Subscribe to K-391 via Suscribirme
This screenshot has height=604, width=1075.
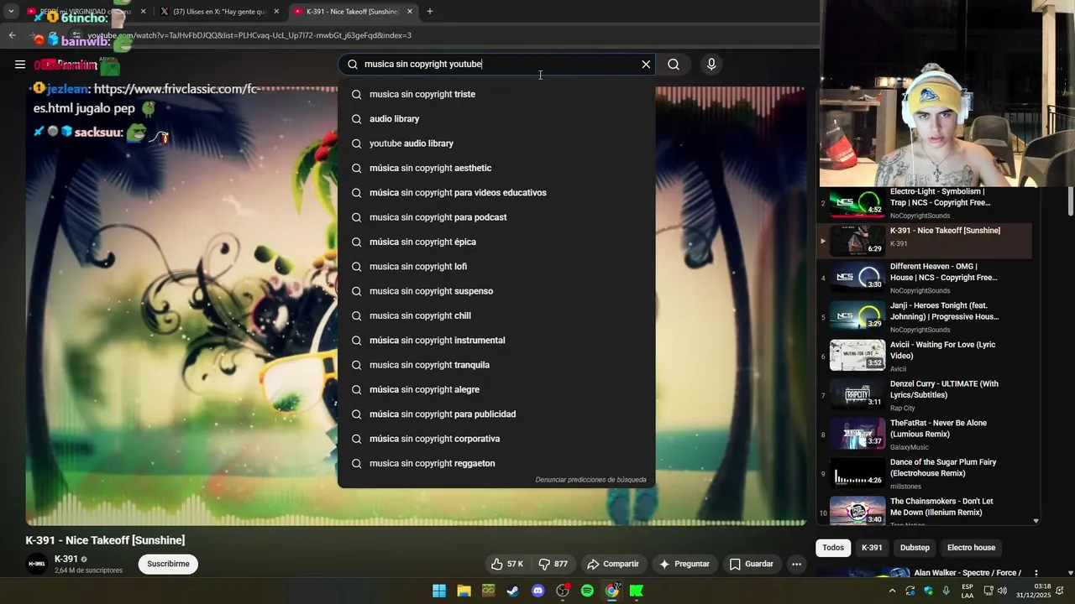point(168,564)
